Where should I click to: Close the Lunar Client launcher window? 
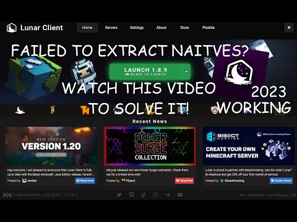click(289, 28)
